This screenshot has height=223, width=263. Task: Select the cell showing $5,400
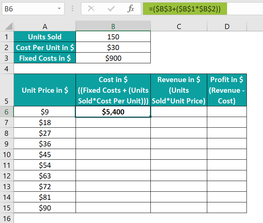pos(113,112)
